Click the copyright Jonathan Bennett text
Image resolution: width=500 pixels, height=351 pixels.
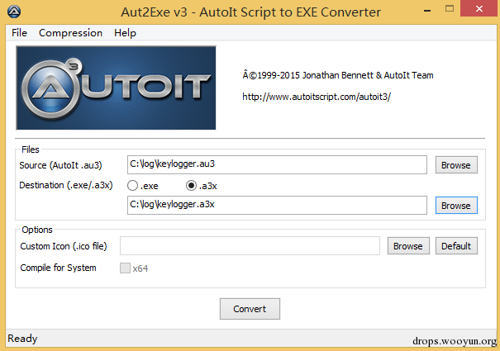pyautogui.click(x=338, y=75)
